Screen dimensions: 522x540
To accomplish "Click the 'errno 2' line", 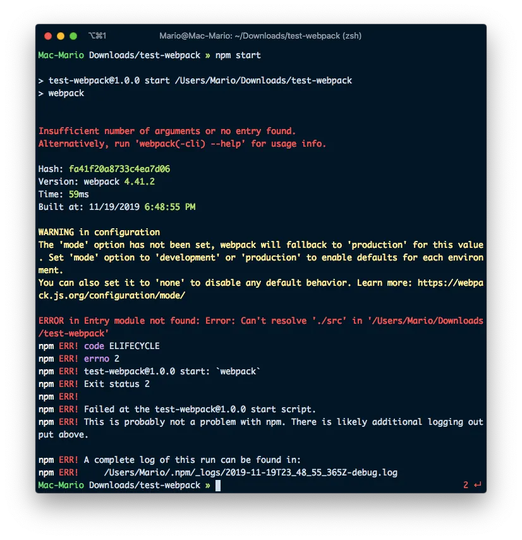I will click(79, 359).
